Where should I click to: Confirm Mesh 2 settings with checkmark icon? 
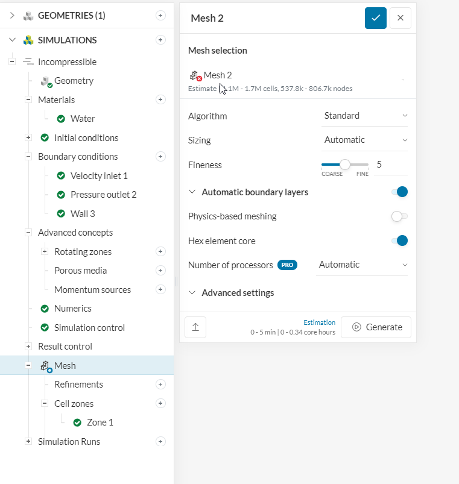[375, 18]
